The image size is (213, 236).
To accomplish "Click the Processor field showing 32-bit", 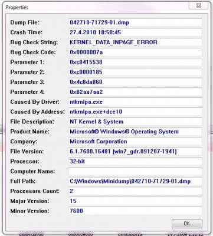I will tap(135, 161).
